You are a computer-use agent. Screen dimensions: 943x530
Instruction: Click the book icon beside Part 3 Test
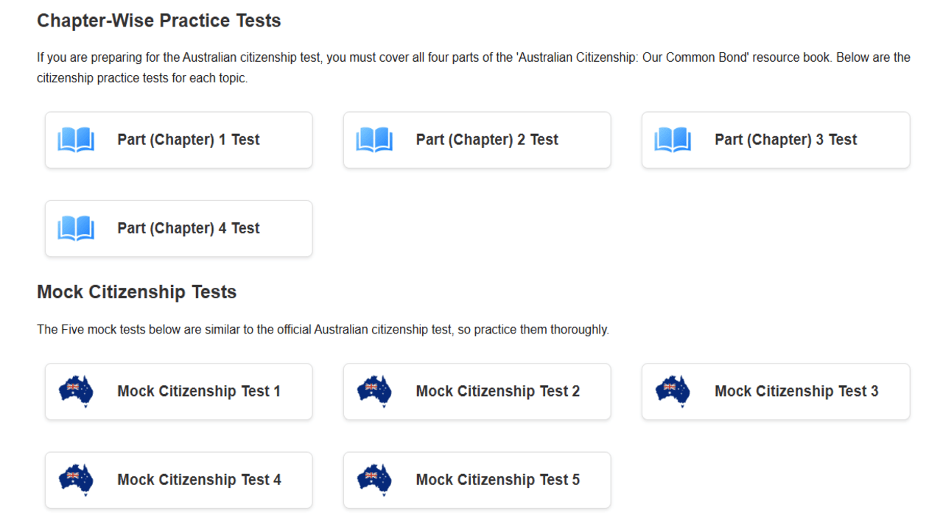(x=673, y=140)
